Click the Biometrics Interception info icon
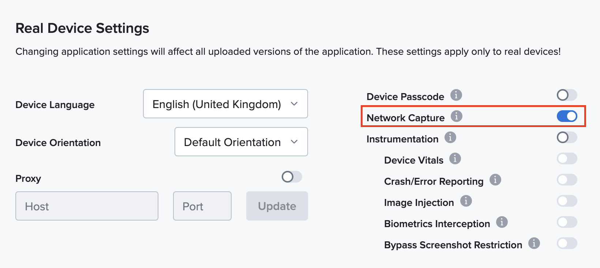The width and height of the screenshot is (600, 268). tap(502, 222)
